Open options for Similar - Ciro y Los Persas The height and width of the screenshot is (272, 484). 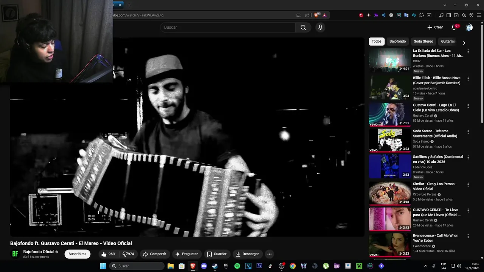[468, 185]
